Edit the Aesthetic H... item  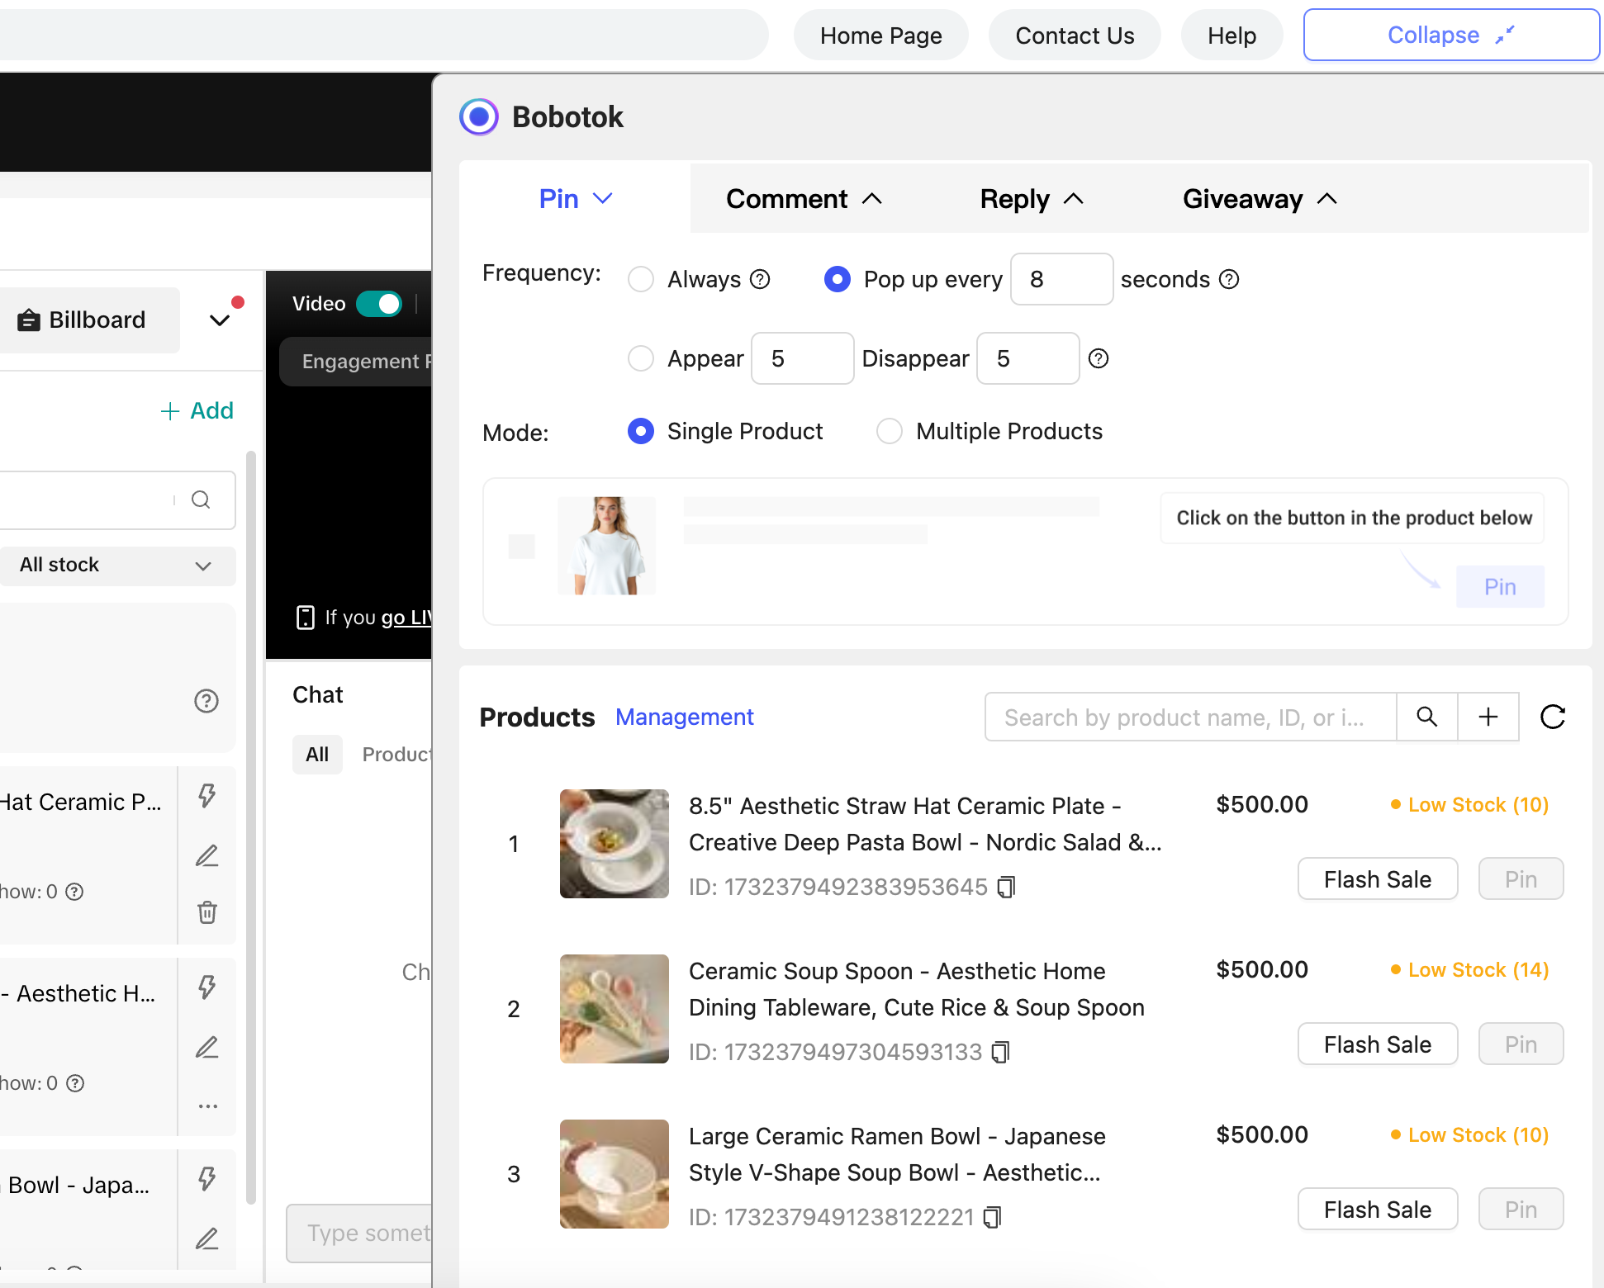[x=207, y=1047]
